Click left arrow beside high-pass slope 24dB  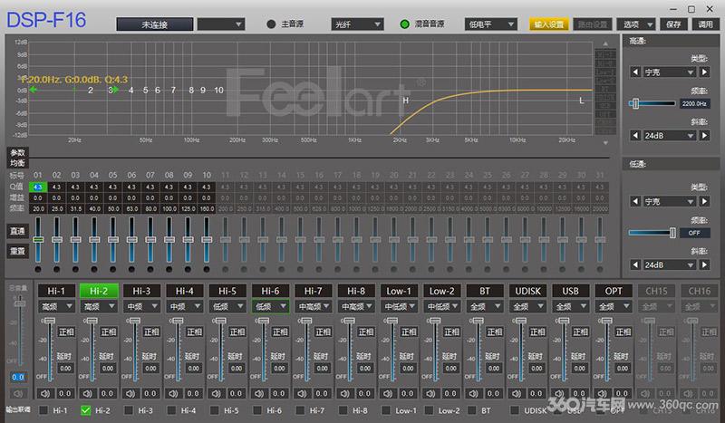635,136
